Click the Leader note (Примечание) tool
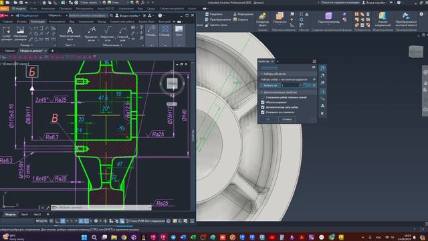428x241 pixels. [91, 34]
